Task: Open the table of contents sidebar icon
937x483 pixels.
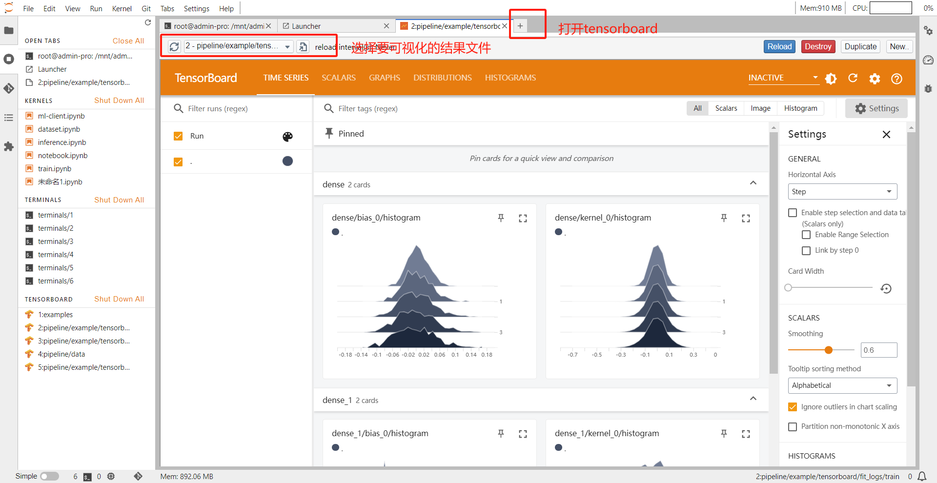Action: point(9,118)
